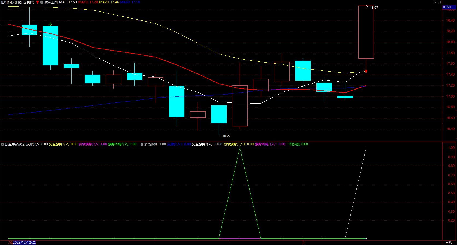Image resolution: width=457 pixels, height=245 pixels.
Task: Toggle the side panel icon at top right
Action: [440, 2]
